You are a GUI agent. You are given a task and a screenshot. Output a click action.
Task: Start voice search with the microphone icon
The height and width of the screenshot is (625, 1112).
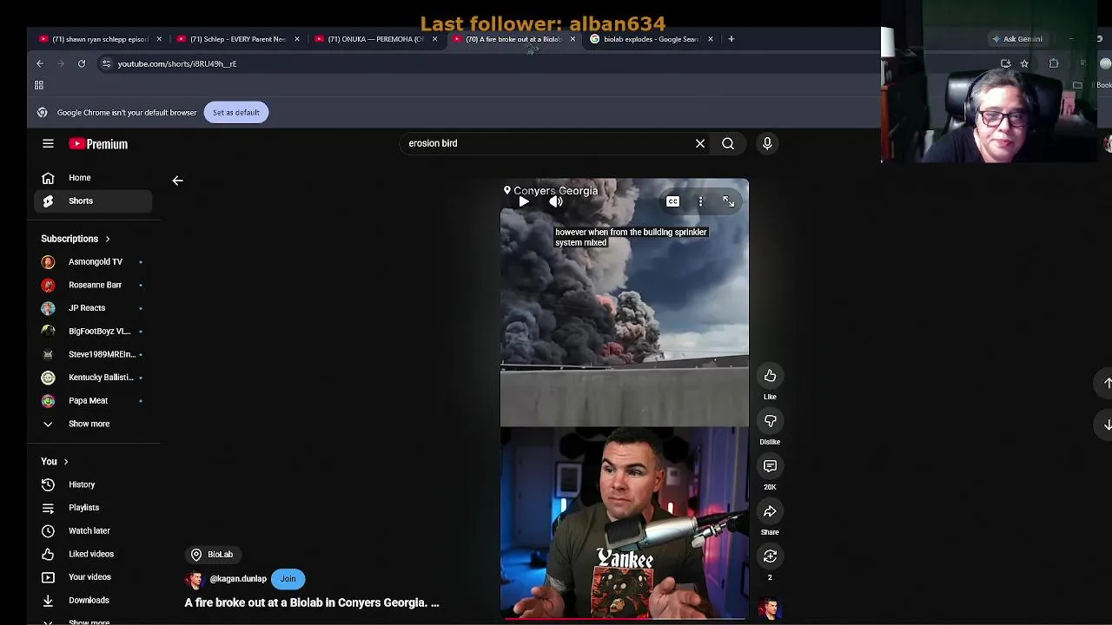(767, 143)
